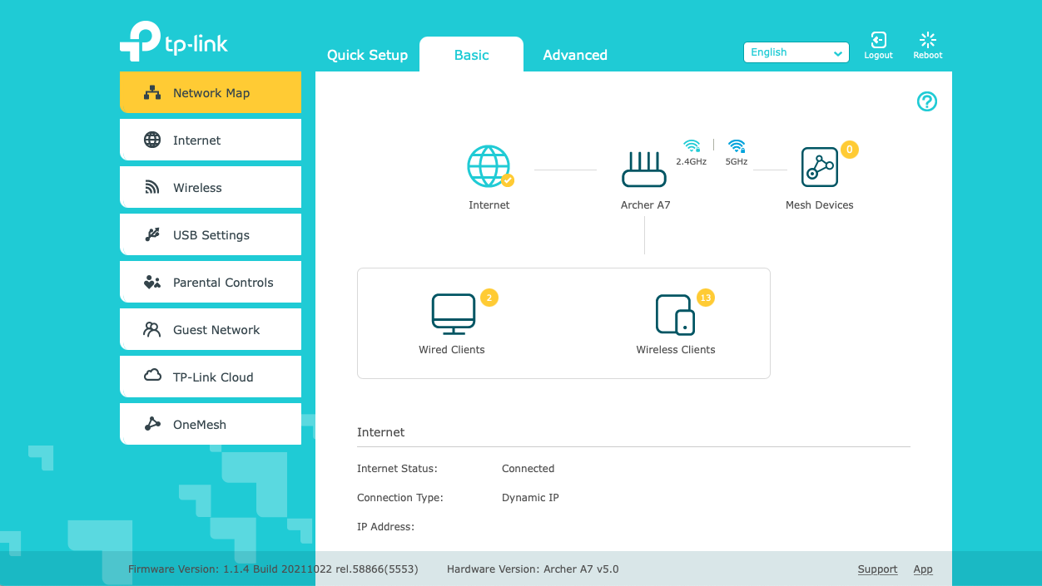Click the Internet section heading

coord(381,432)
